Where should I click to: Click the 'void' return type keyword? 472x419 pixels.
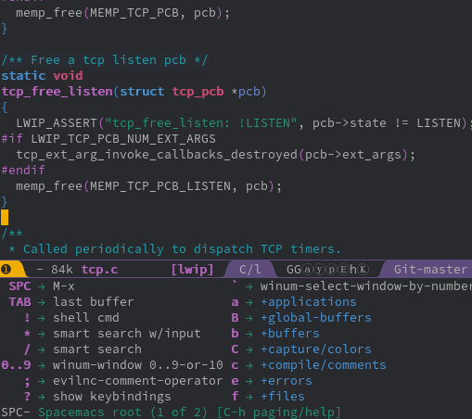click(68, 76)
